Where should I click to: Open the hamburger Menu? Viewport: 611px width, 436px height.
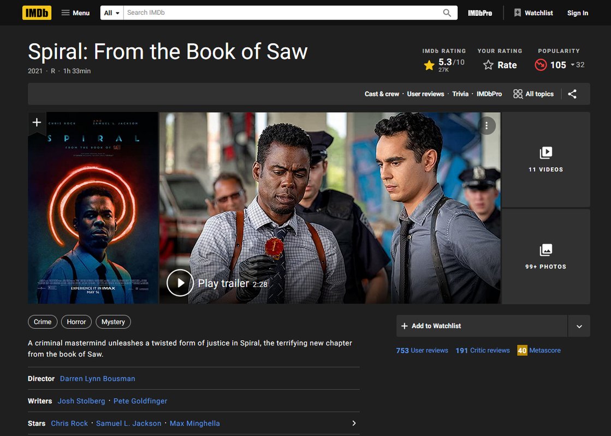click(x=75, y=13)
